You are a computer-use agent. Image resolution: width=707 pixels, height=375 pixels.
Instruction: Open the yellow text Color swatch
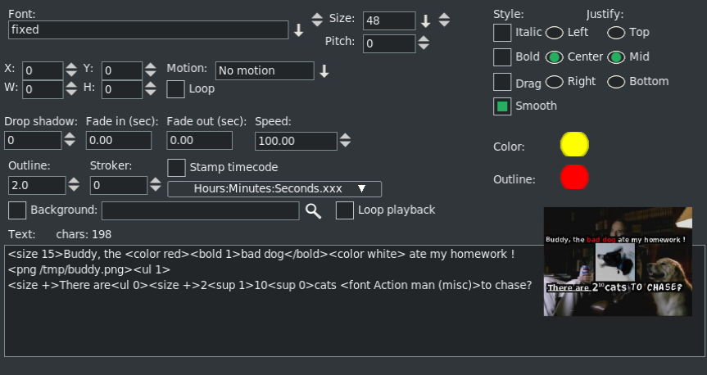click(x=574, y=145)
